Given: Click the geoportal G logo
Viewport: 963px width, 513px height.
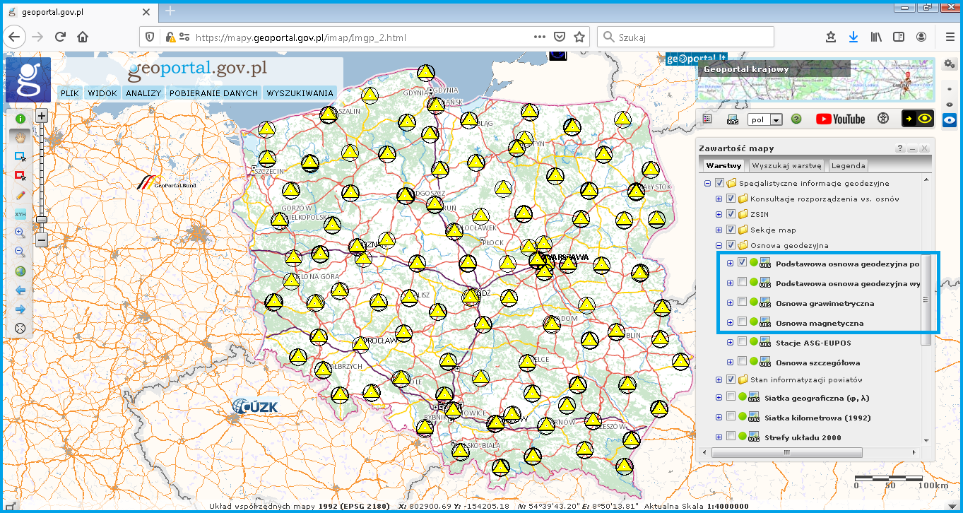Looking at the screenshot, I should (x=28, y=80).
